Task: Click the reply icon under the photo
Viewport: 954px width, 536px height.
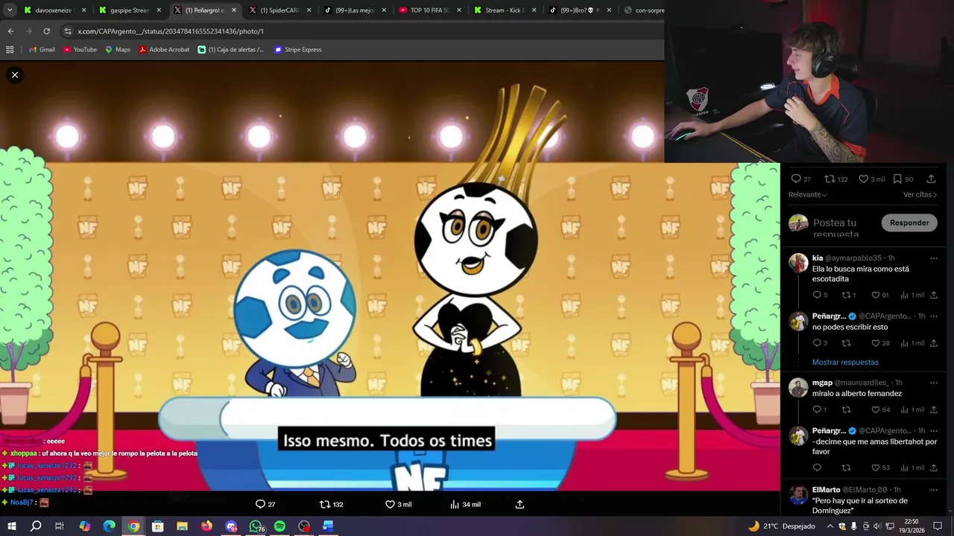Action: click(x=260, y=504)
